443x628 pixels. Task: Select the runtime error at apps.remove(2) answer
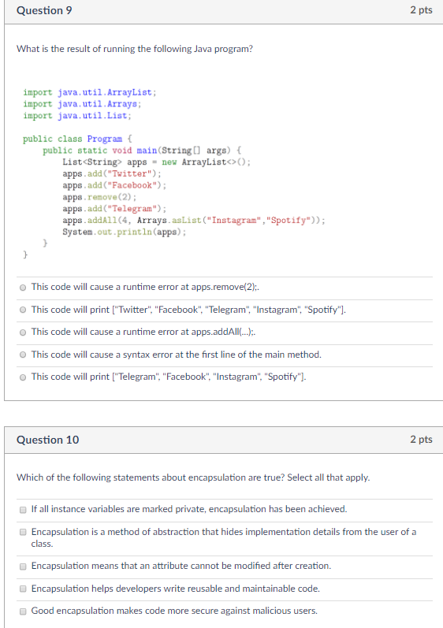coord(23,288)
